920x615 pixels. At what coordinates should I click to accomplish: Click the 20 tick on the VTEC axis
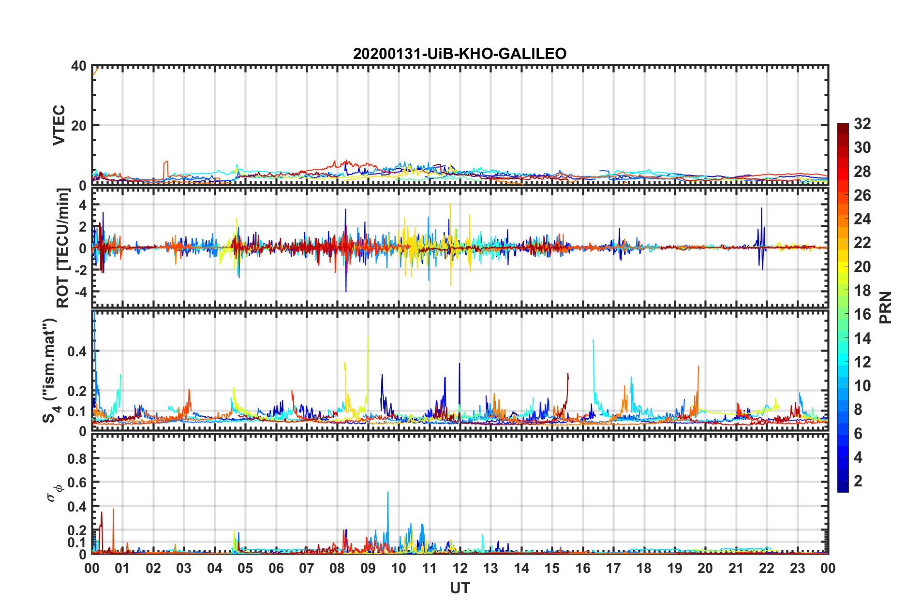(79, 125)
